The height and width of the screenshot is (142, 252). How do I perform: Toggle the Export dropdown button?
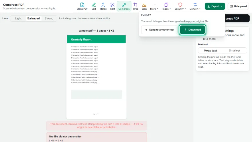[x=215, y=6]
